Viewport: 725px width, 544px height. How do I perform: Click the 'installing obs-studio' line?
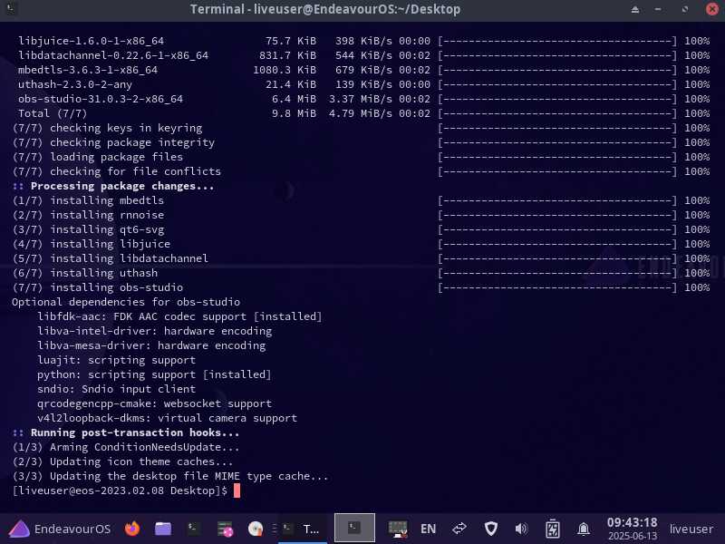361,287
